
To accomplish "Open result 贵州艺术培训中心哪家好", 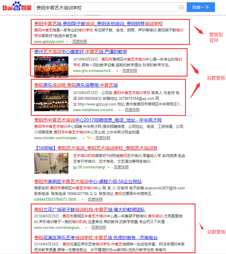I will pos(81,52).
